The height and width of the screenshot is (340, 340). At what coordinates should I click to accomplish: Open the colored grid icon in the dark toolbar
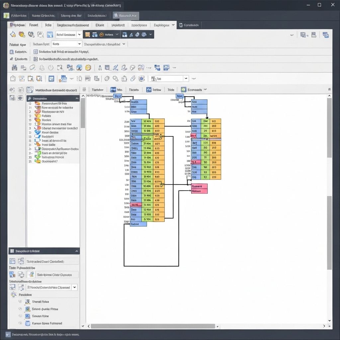pos(87,34)
